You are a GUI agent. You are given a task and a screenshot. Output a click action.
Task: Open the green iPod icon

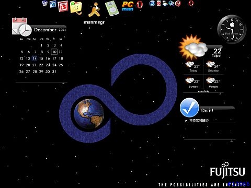pos(112,8)
